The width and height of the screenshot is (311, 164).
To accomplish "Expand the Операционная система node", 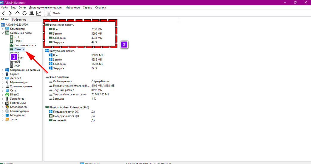I will tap(3, 70).
